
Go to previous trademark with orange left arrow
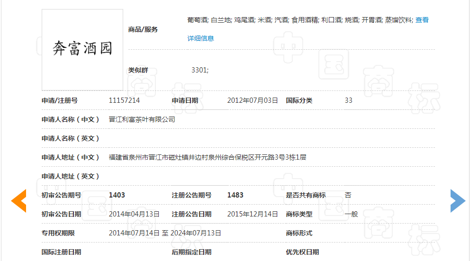coord(19,201)
